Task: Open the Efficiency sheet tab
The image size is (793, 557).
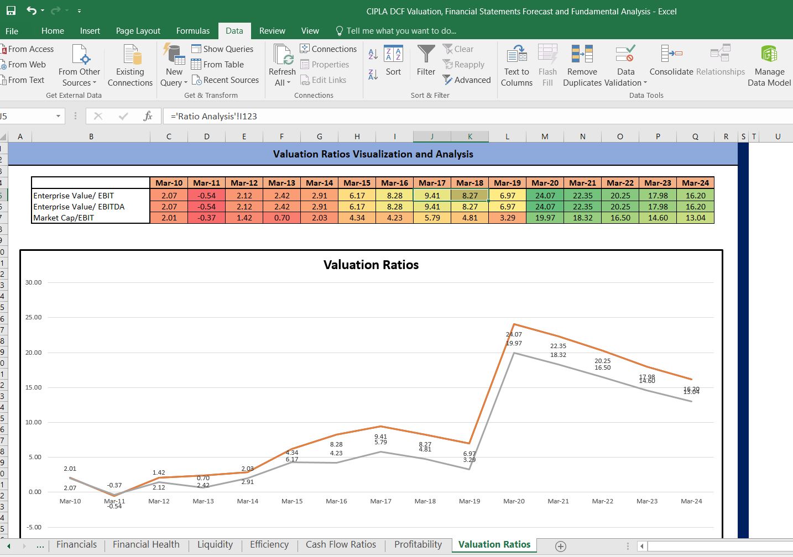Action: pos(269,545)
